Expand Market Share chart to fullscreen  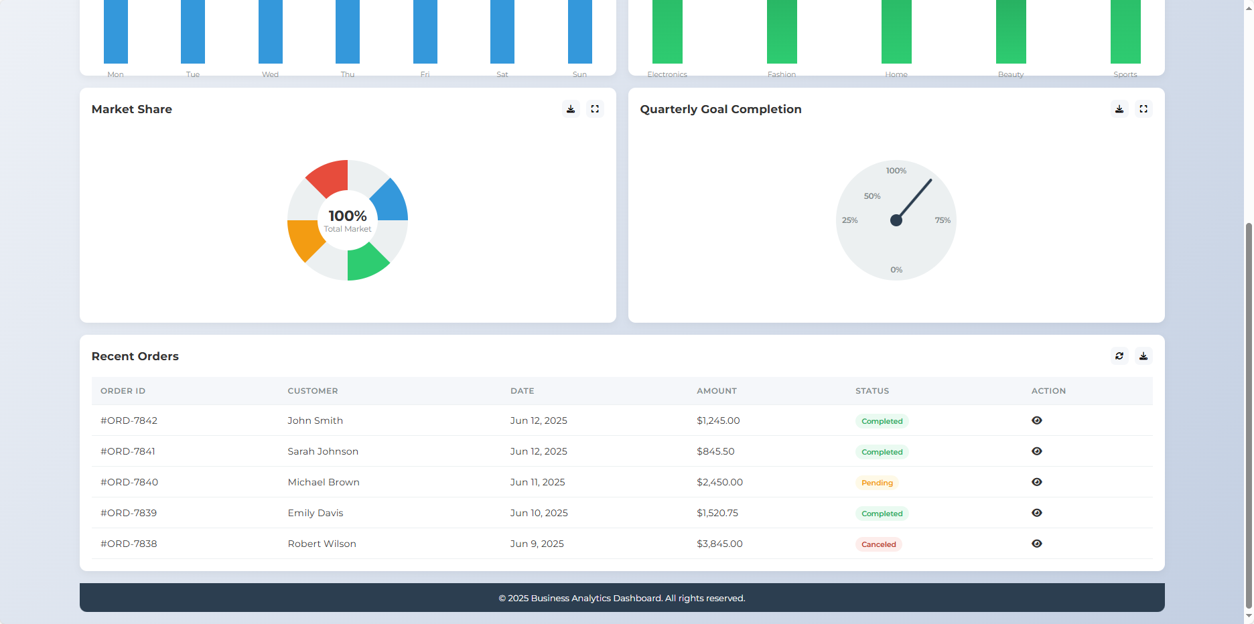pos(595,108)
